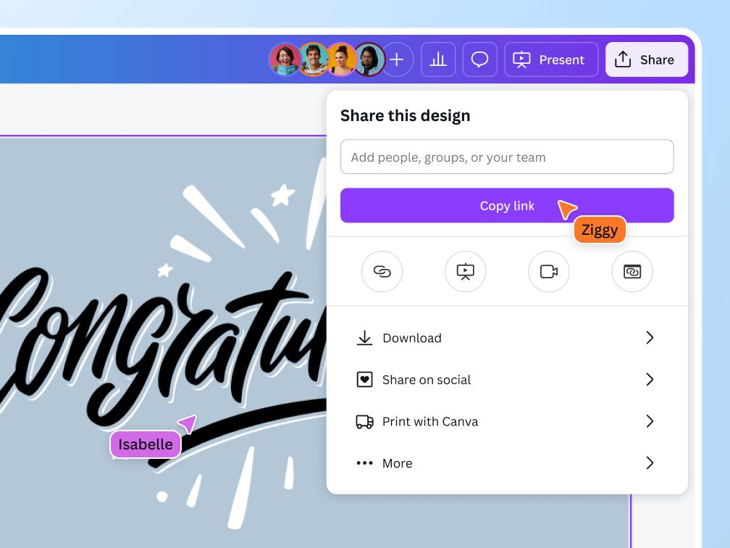Click the Add people, groups, or your team field
Image resolution: width=730 pixels, height=548 pixels.
(x=507, y=157)
